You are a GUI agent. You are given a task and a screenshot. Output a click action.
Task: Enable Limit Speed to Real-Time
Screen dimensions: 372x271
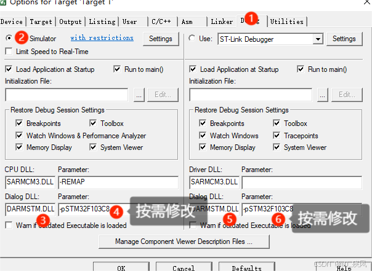(x=9, y=52)
